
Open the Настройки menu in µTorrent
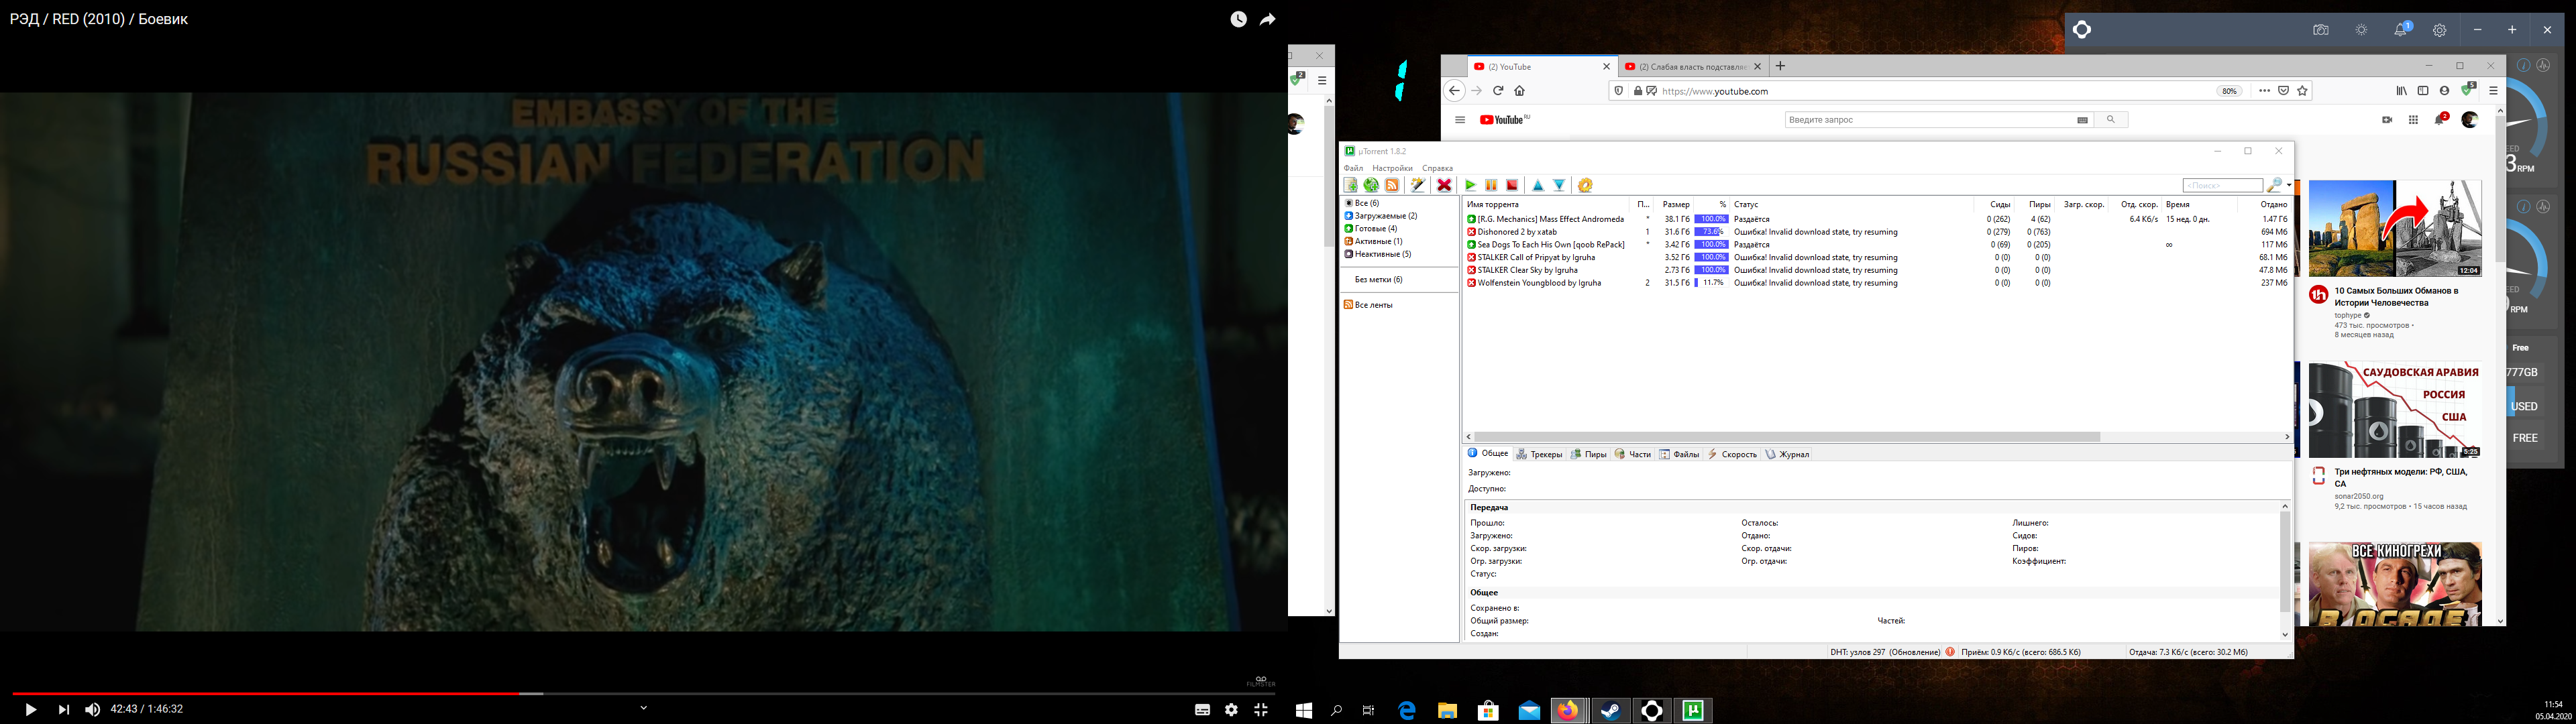coord(1392,168)
